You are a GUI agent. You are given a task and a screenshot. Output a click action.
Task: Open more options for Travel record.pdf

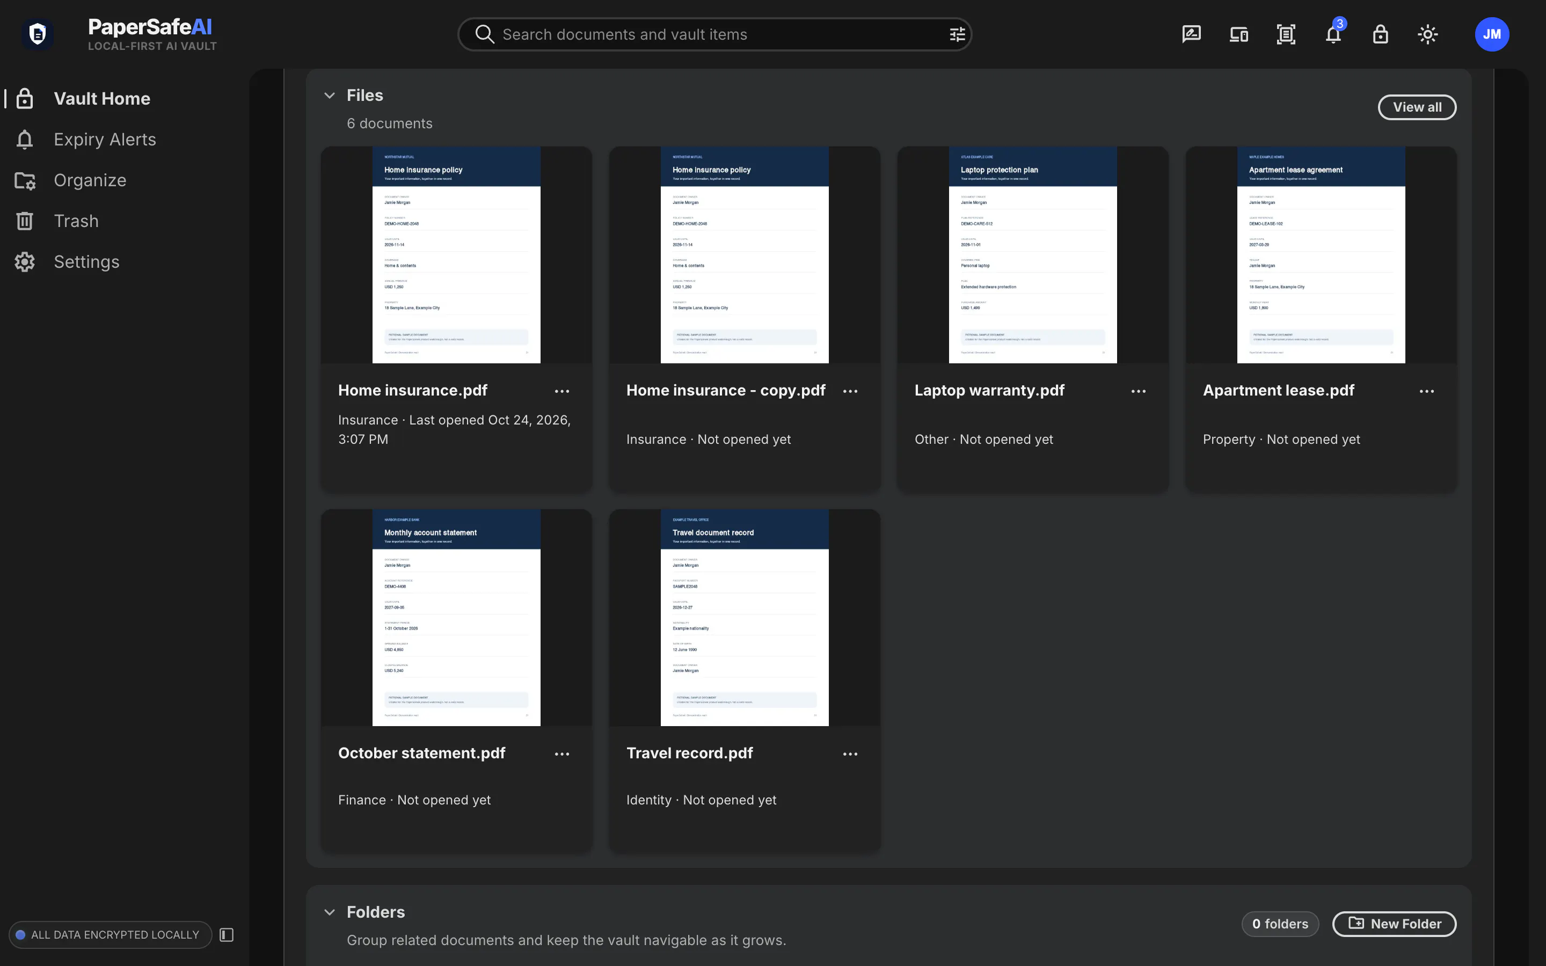(850, 754)
